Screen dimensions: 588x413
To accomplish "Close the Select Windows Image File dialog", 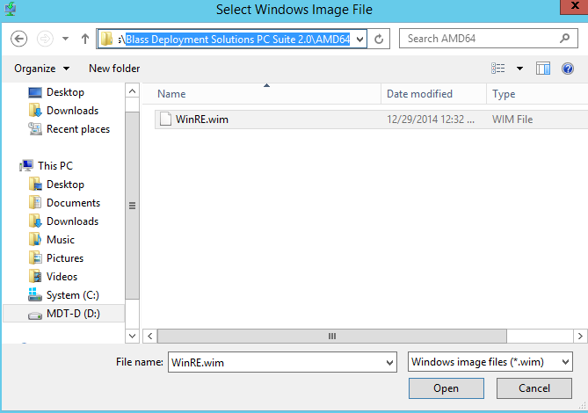I will [x=575, y=6].
